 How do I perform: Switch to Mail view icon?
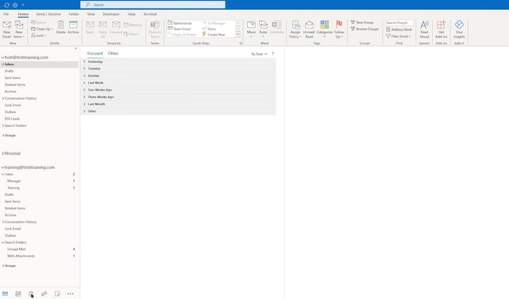click(5, 294)
